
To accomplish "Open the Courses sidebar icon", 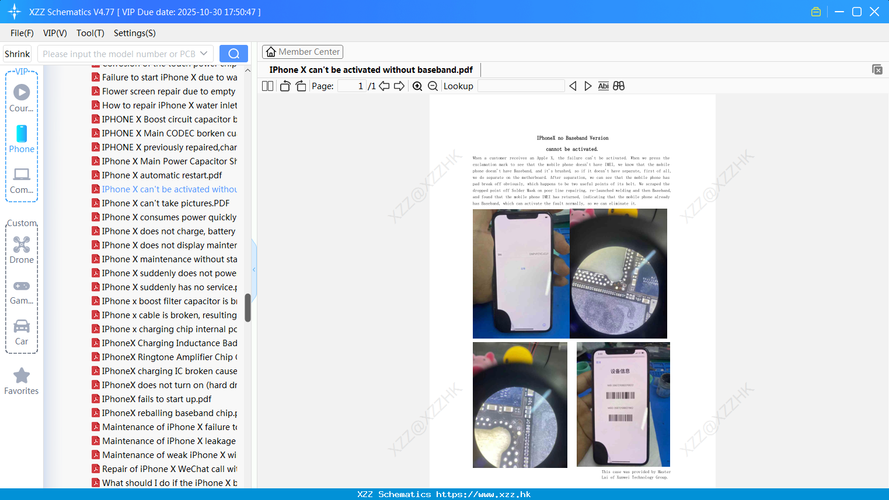I will [22, 98].
